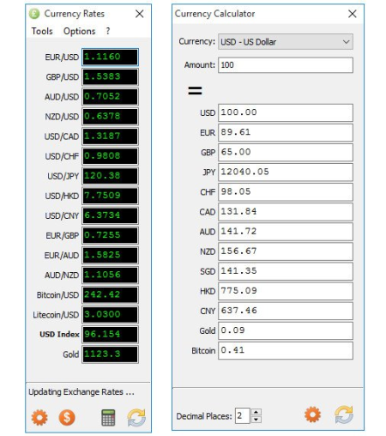
Task: Click the Decimal Places number field
Action: [243, 415]
